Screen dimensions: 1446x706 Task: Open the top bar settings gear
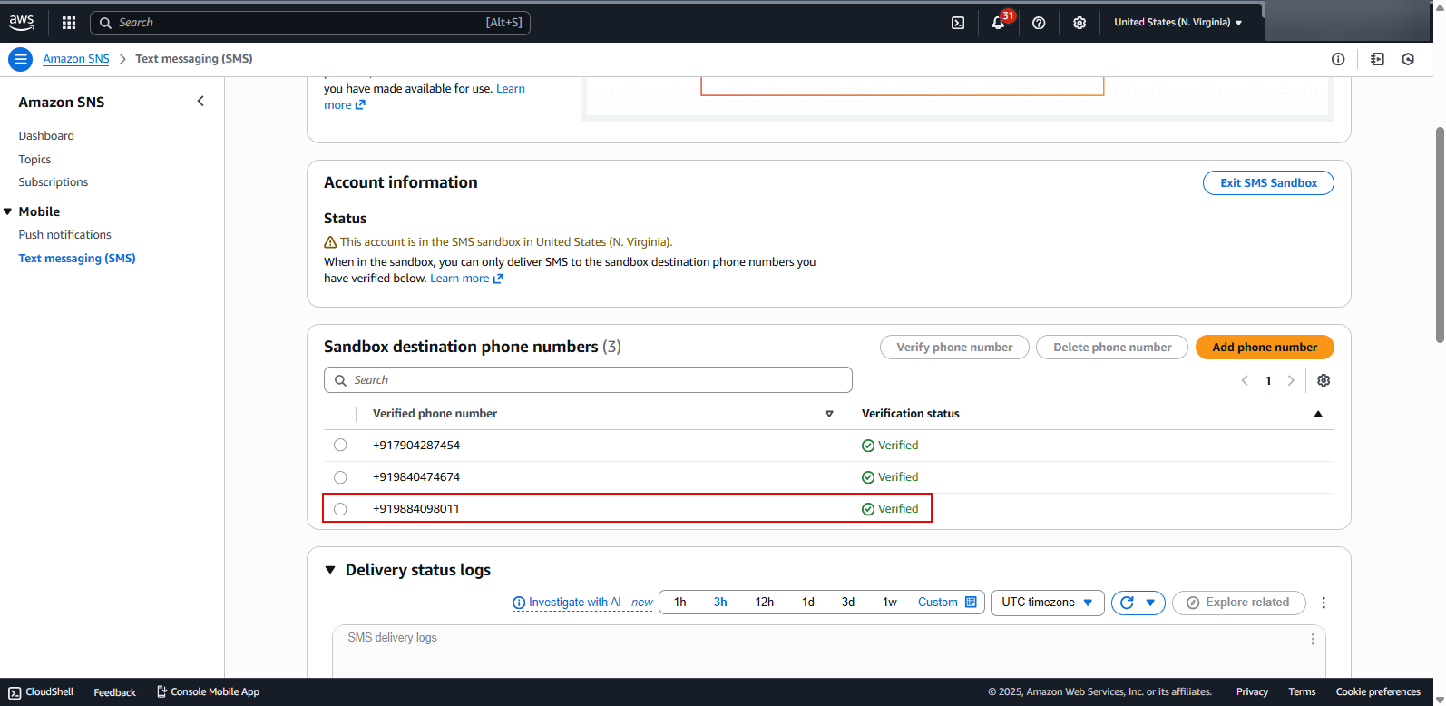pyautogui.click(x=1080, y=23)
